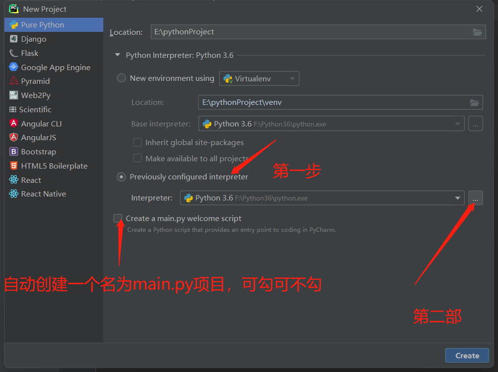498x372 pixels.
Task: Click the Previously configured interpreter label
Action: [x=189, y=177]
